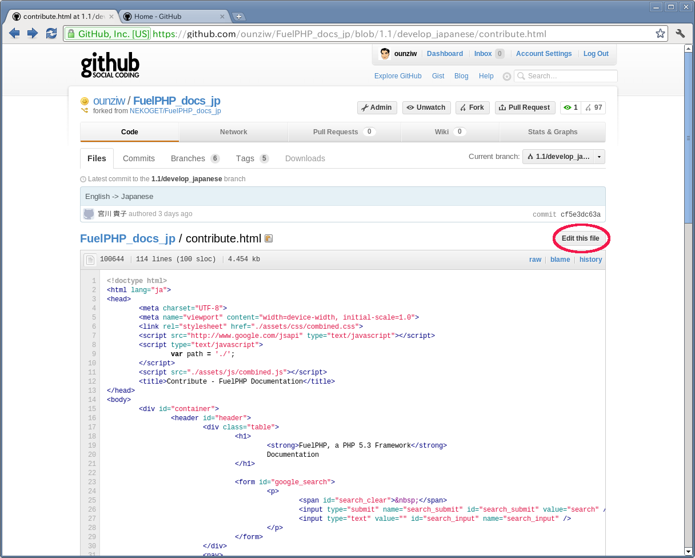Screen dimensions: 695x558
Task: Create a Pull Request
Action: coord(525,107)
